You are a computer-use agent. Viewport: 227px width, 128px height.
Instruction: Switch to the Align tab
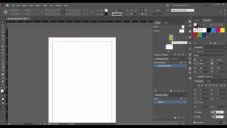pos(208,81)
